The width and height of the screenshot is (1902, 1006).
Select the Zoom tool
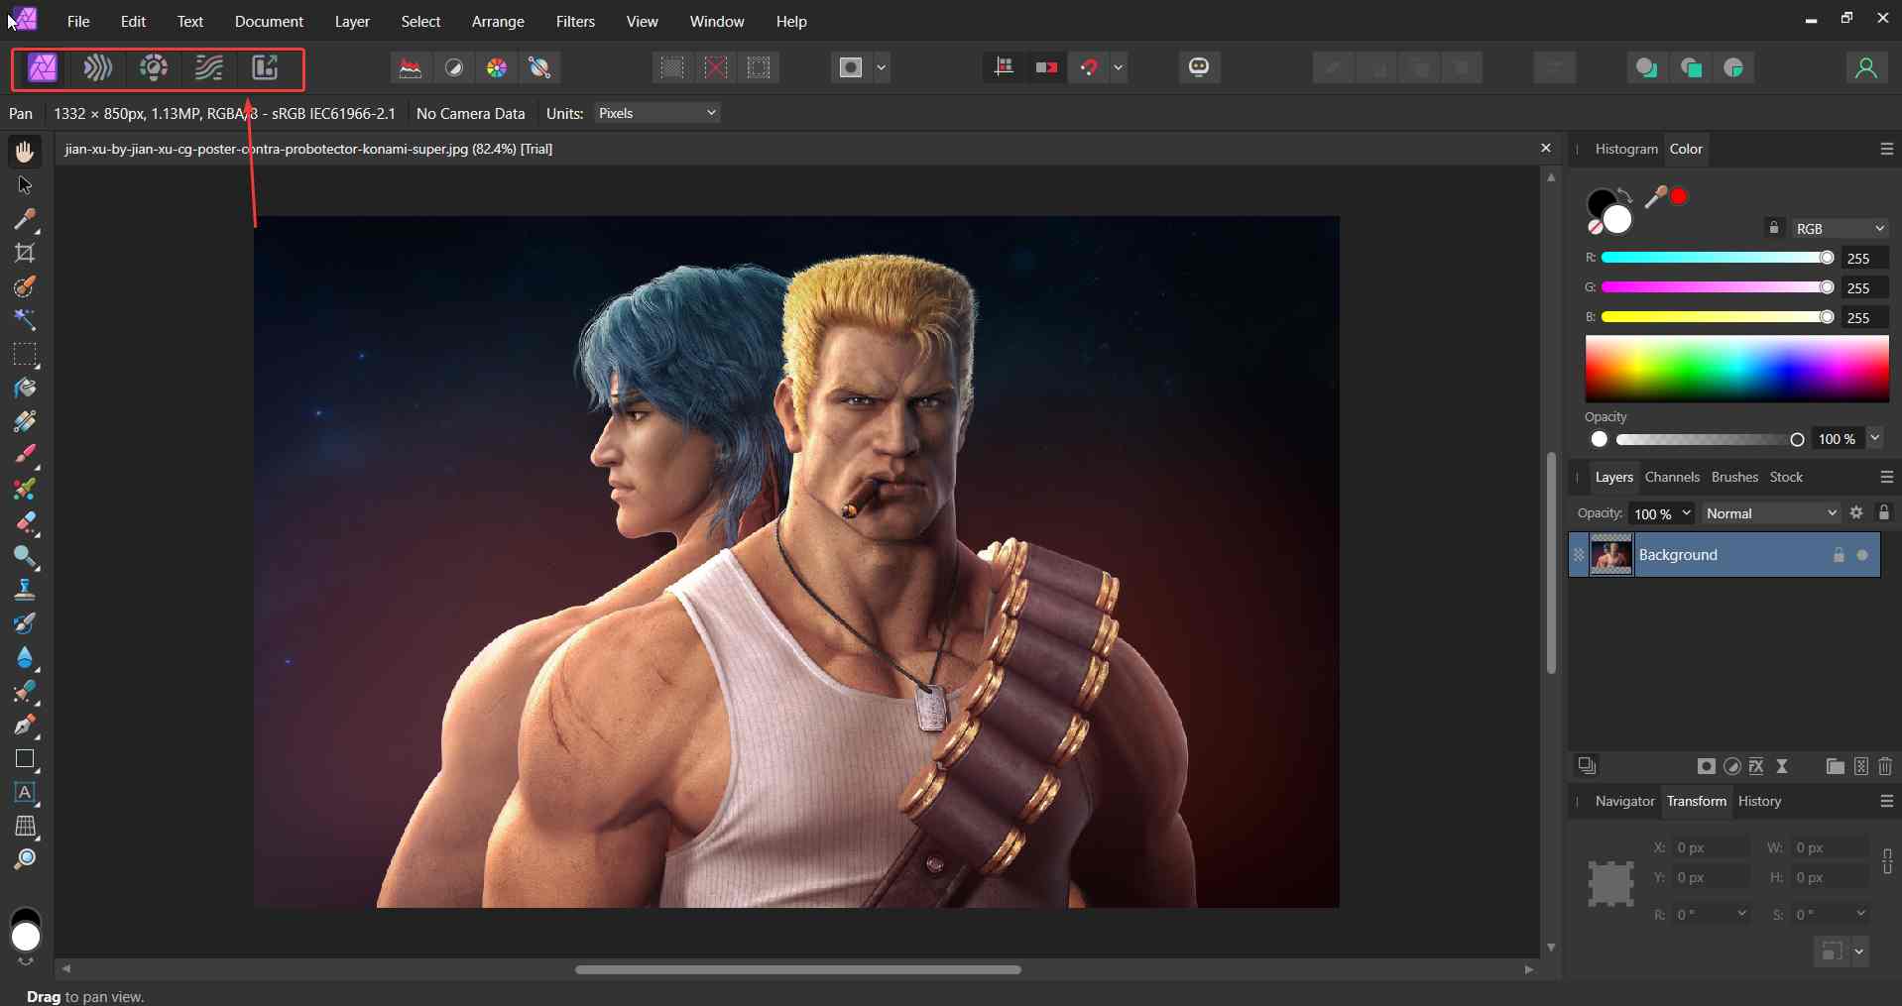point(25,859)
